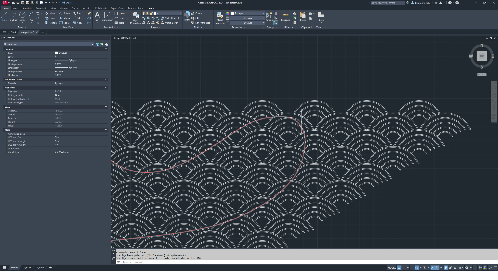Switch to the Layout1 tab
Viewport: 498px width, 280px height.
pyautogui.click(x=27, y=268)
